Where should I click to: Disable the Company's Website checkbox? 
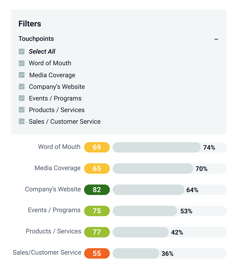(x=22, y=87)
